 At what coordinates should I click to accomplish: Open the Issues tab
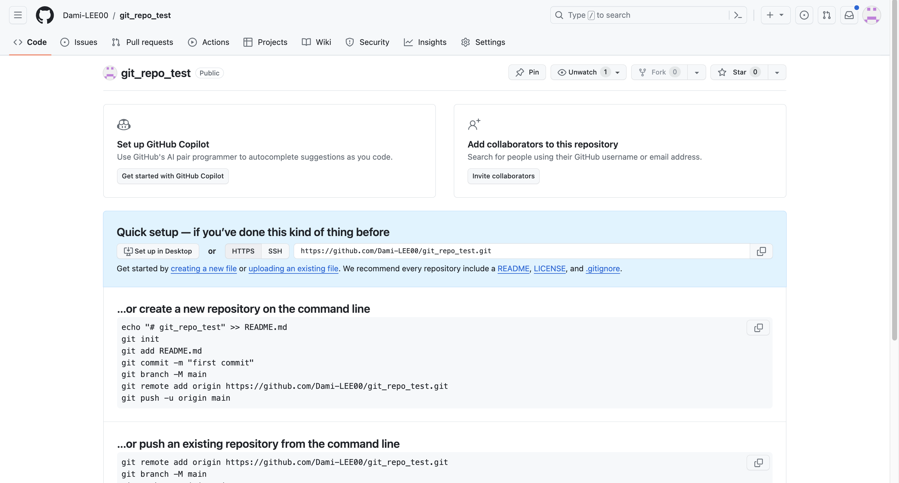pyautogui.click(x=79, y=42)
